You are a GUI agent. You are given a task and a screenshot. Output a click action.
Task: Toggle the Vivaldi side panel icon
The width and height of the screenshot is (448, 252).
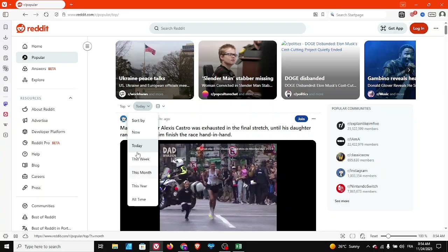6,15
